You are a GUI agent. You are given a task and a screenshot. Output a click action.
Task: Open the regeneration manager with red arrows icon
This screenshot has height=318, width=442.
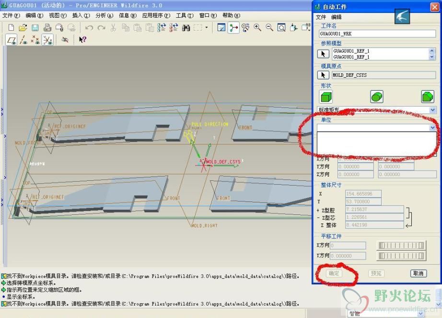pyautogui.click(x=174, y=28)
